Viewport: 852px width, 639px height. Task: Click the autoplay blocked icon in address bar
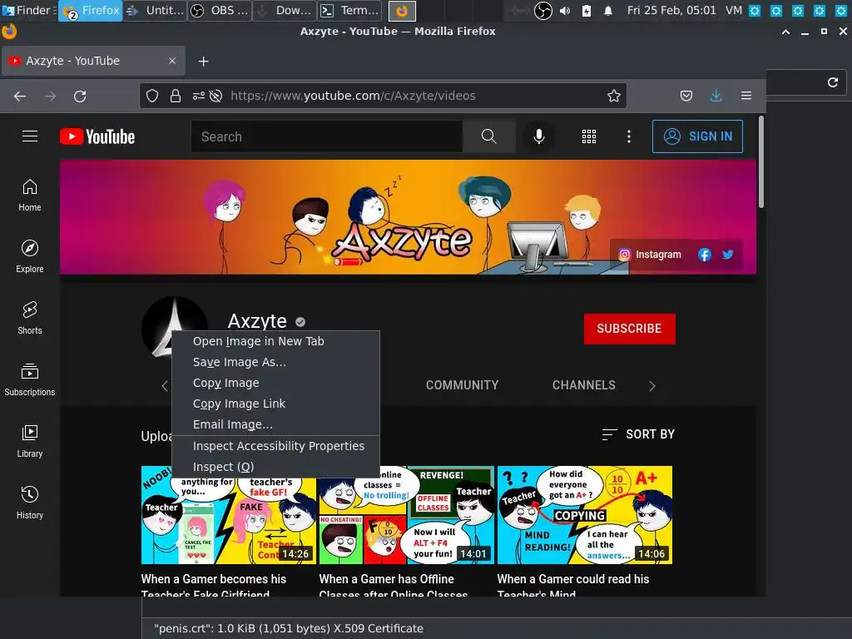tap(215, 96)
